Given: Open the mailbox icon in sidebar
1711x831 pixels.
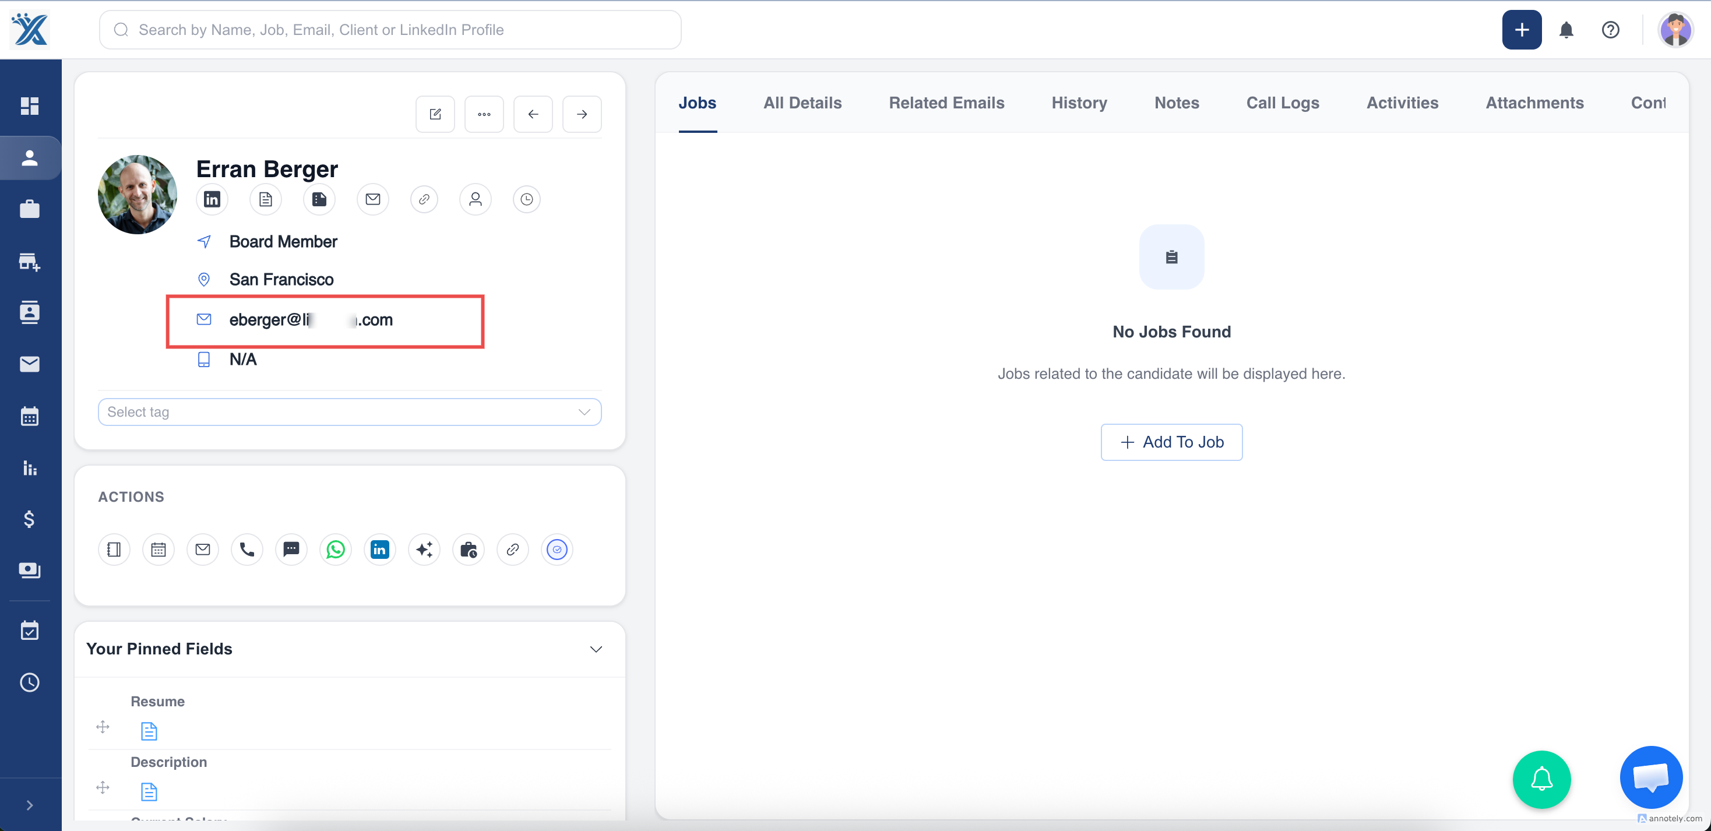Looking at the screenshot, I should click(x=30, y=364).
